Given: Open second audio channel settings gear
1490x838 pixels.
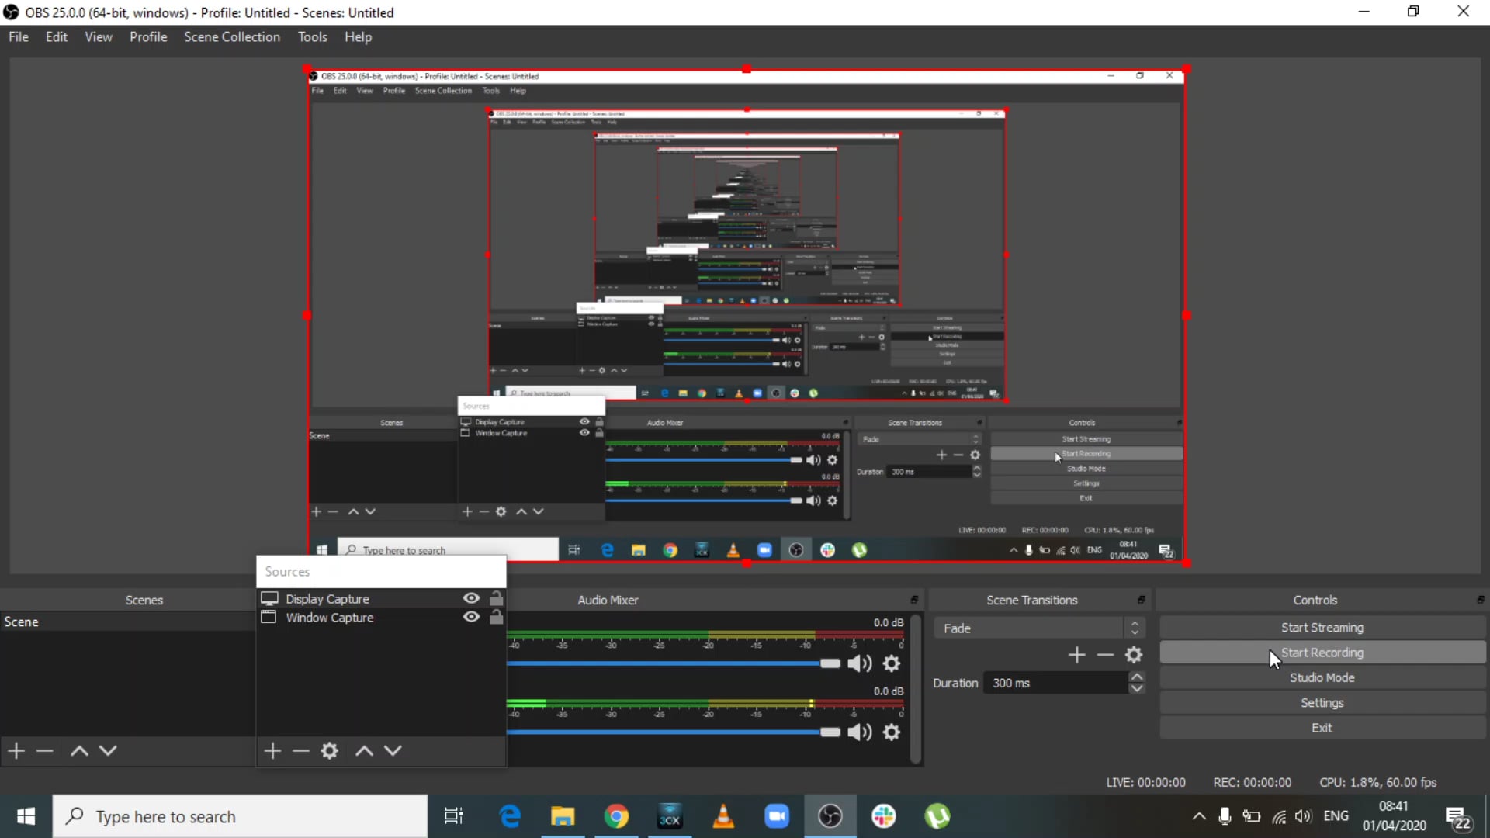Looking at the screenshot, I should point(892,732).
